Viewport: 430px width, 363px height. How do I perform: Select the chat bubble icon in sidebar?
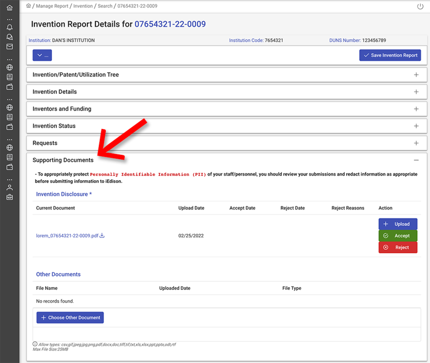(x=9, y=37)
